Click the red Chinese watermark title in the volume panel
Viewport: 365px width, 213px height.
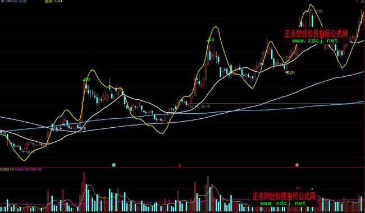click(284, 196)
